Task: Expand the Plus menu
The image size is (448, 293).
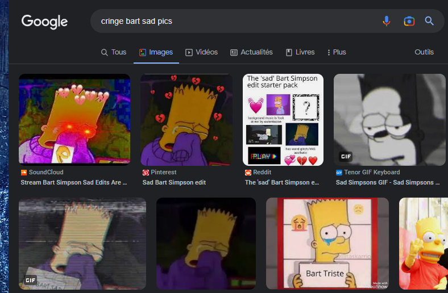Action: click(337, 52)
